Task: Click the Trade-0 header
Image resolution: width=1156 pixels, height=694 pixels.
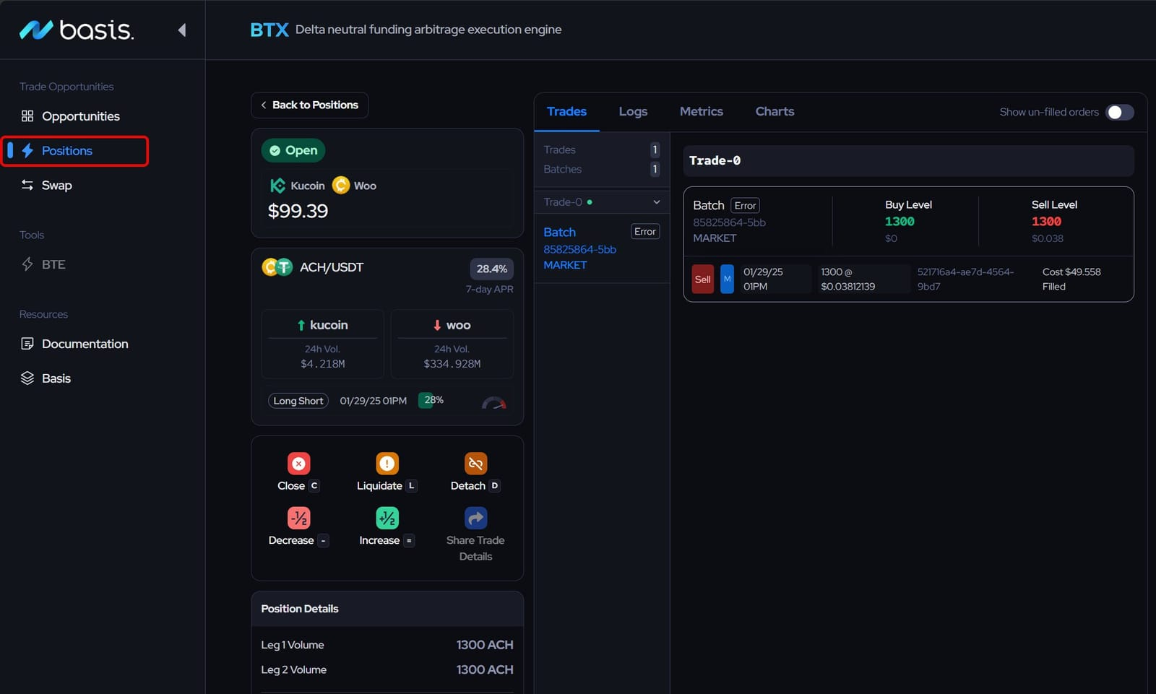Action: pos(908,161)
